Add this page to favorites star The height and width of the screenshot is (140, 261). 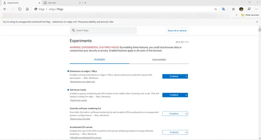point(216,9)
